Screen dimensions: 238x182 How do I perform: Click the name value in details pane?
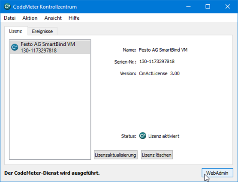[163, 50]
